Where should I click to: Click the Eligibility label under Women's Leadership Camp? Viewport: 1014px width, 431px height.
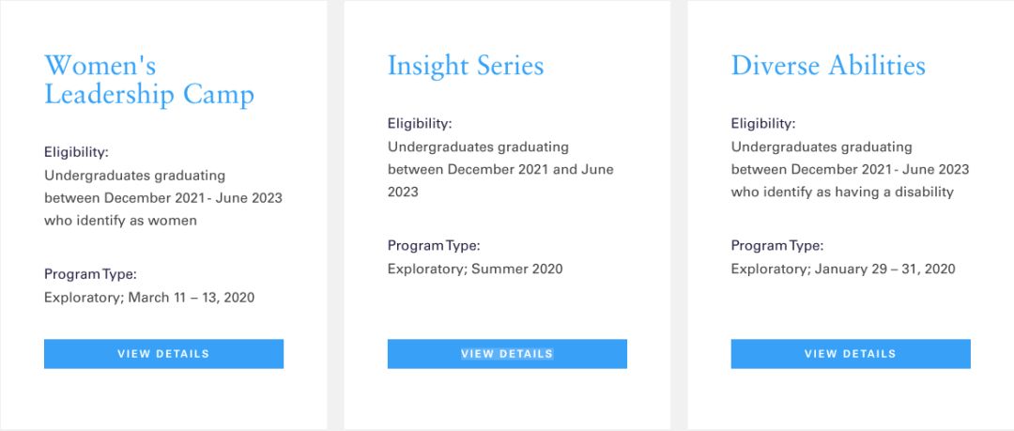tap(76, 151)
